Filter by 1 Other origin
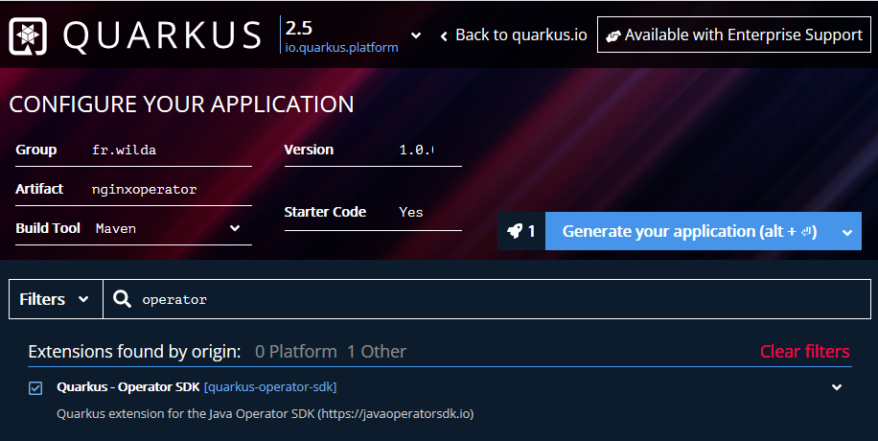Screen dimensions: 878x441 377,351
